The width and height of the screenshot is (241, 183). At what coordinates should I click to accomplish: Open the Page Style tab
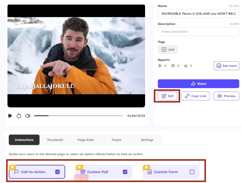click(x=85, y=140)
